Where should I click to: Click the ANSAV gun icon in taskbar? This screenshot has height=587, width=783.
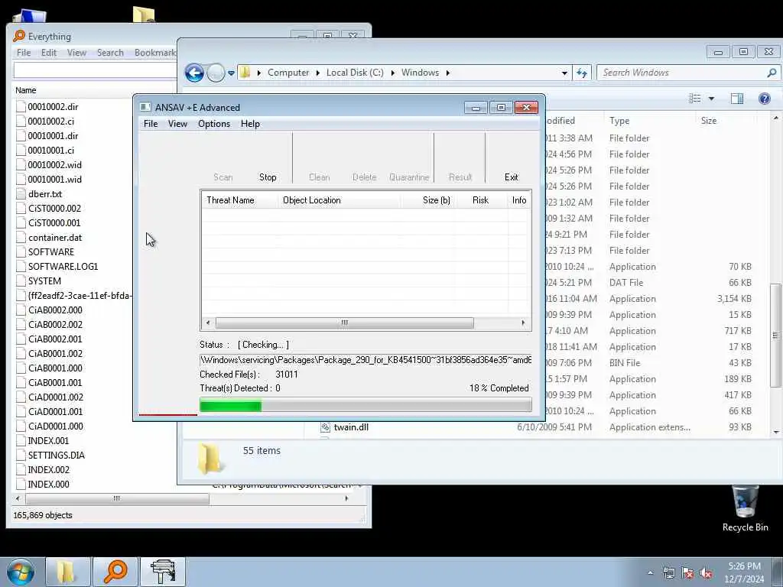(163, 572)
